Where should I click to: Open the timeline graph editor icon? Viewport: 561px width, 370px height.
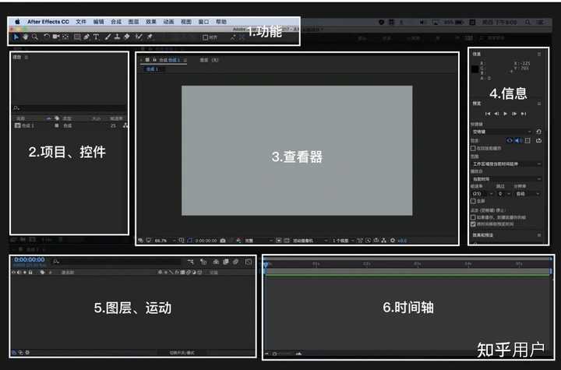pos(249,263)
